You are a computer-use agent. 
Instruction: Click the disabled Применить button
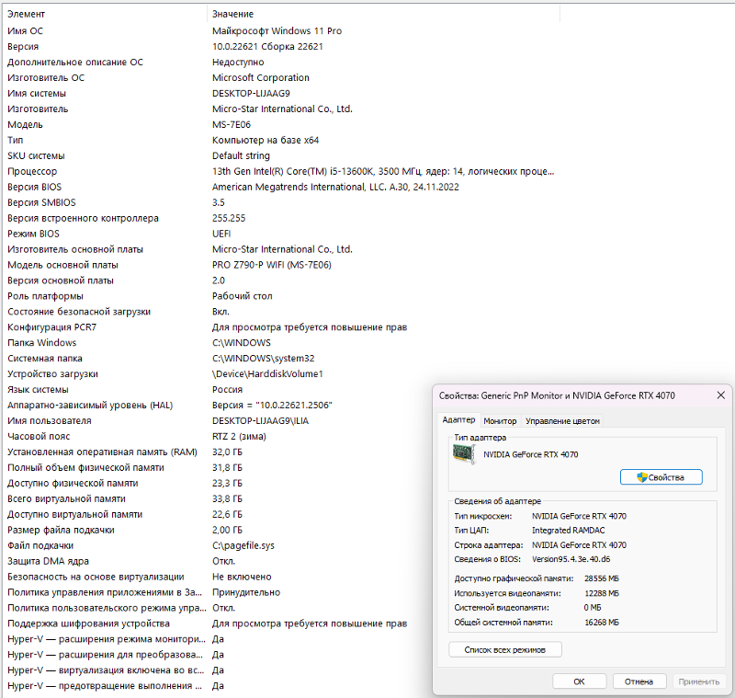pos(698,681)
